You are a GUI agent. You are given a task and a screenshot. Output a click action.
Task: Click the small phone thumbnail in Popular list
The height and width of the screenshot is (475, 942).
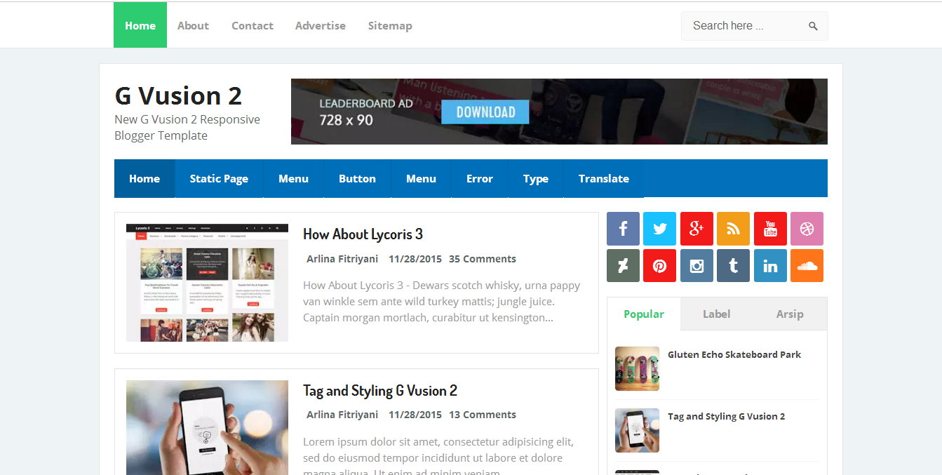[637, 430]
